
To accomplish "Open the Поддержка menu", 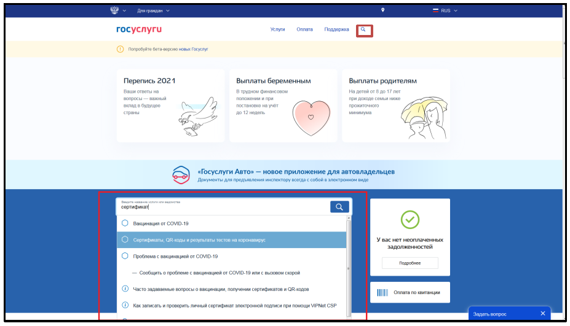I will tap(336, 29).
